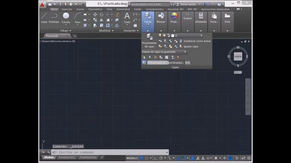Expand command line history arrow
This screenshot has width=291, height=163.
click(x=167, y=152)
